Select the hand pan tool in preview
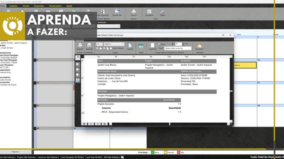 [78, 58]
